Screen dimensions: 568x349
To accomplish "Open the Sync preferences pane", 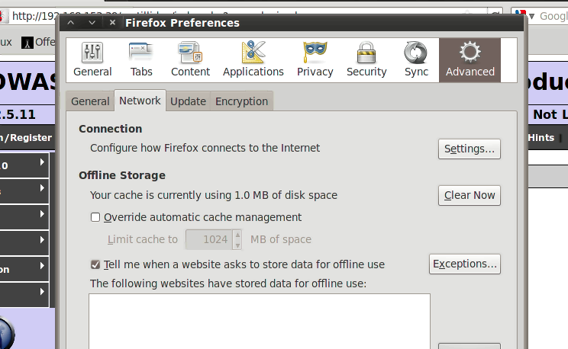I will point(416,59).
